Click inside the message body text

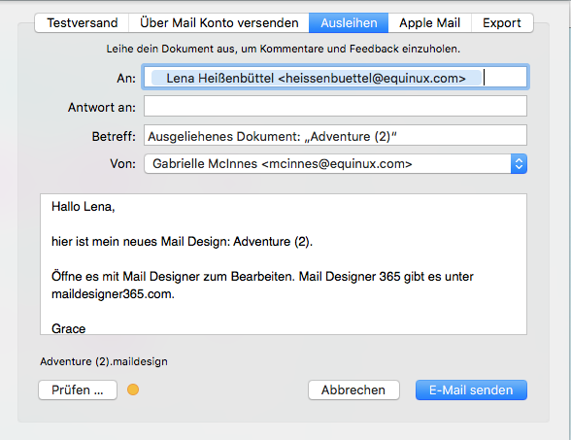pos(284,264)
